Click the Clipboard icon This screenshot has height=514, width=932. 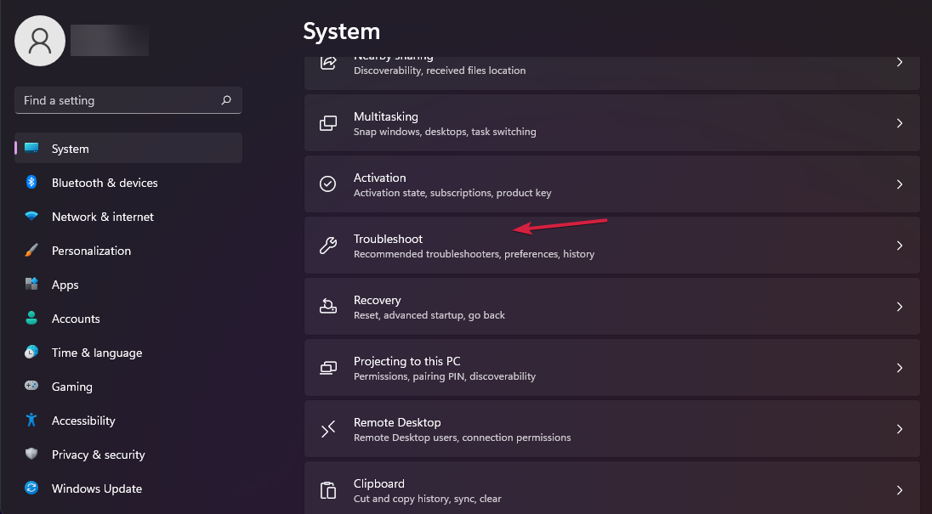pyautogui.click(x=328, y=489)
